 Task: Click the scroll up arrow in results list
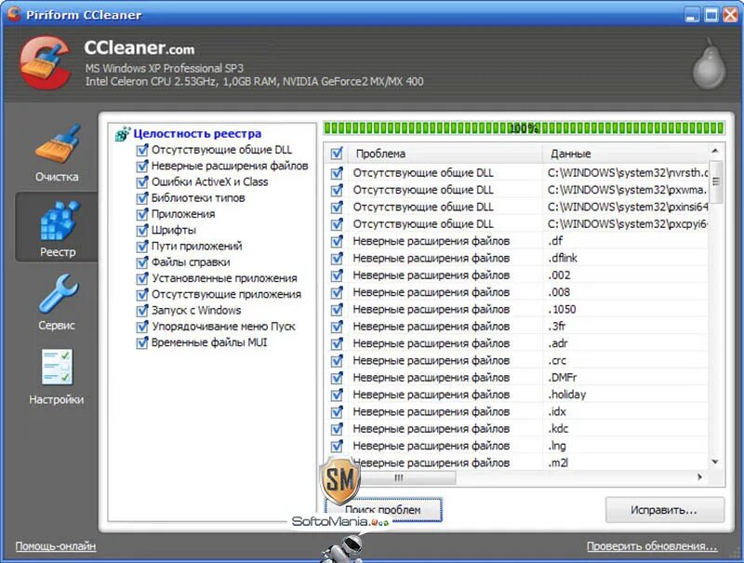pyautogui.click(x=715, y=151)
